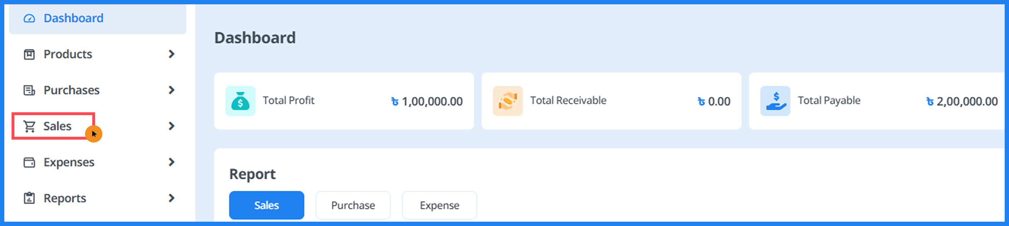Click the Sales sidebar entry
Viewport: 1009px width, 226px height.
click(x=57, y=126)
